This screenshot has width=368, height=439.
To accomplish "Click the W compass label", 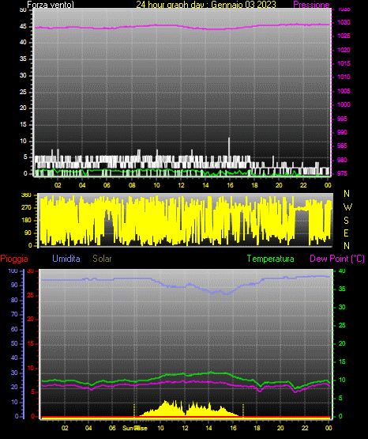I will pyautogui.click(x=347, y=207).
